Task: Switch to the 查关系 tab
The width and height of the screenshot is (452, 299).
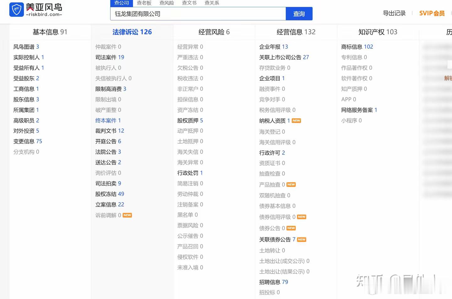Action: pyautogui.click(x=212, y=3)
